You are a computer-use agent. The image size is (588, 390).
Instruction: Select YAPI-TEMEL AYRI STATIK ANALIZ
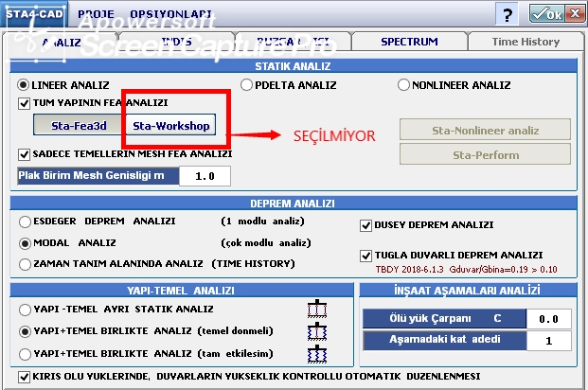[25, 310]
